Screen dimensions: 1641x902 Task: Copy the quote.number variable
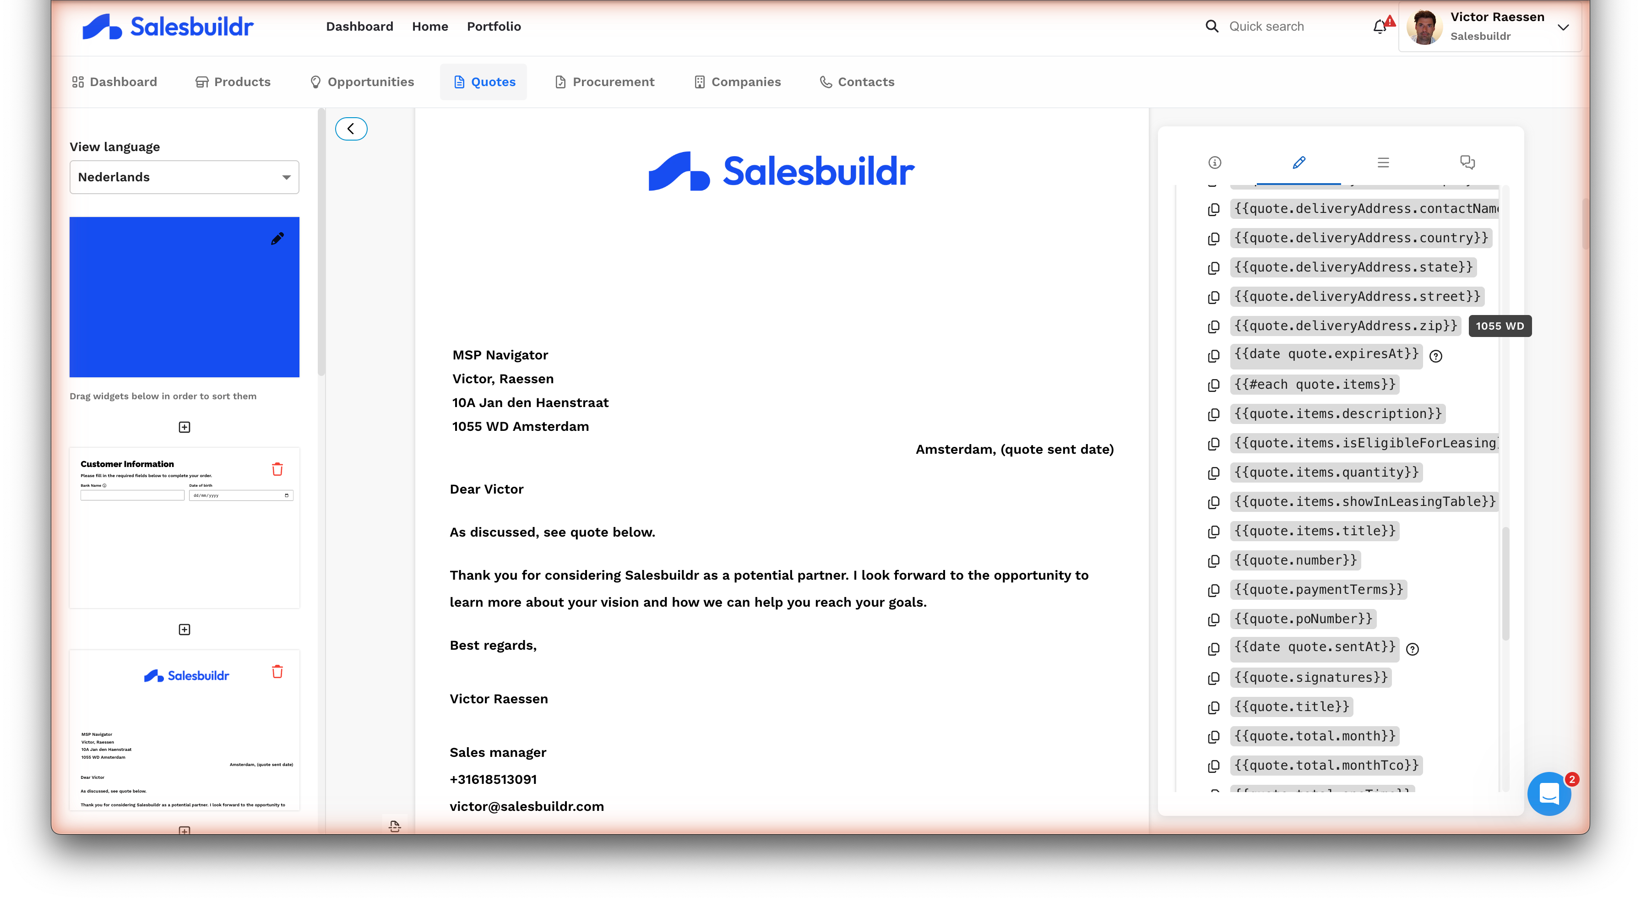1213,560
